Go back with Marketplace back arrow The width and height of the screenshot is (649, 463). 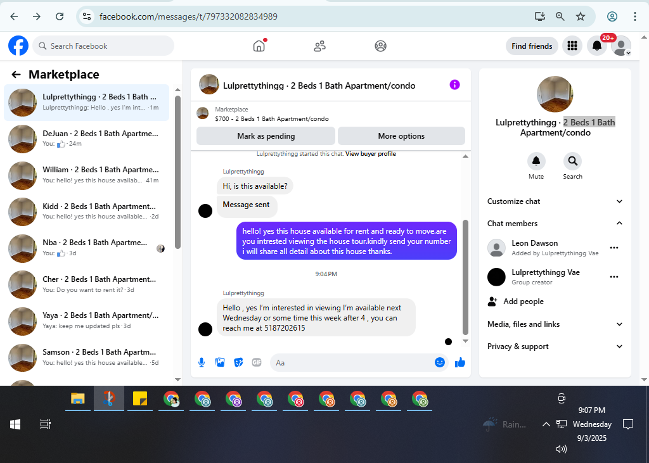16,75
